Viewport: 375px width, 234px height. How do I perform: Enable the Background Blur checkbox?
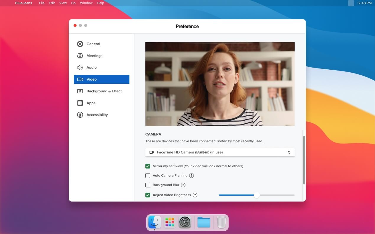(x=148, y=185)
